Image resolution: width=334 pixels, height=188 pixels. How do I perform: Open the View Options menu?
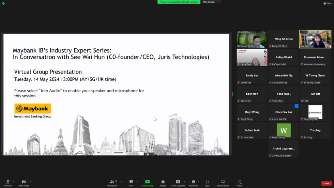tap(211, 2)
